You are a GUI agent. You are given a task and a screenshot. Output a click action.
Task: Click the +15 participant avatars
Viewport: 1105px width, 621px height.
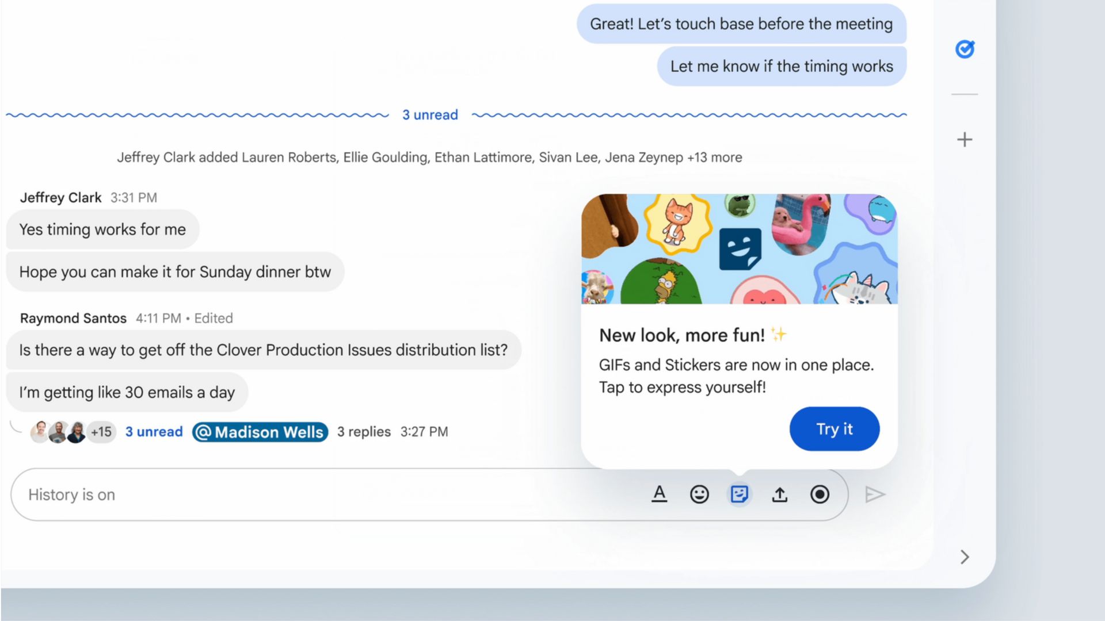pyautogui.click(x=101, y=432)
